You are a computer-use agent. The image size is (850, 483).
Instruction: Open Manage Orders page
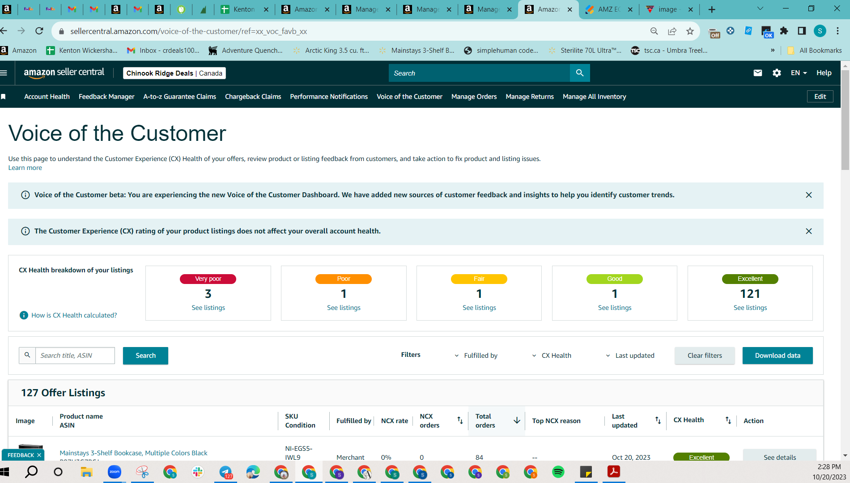[x=474, y=97]
